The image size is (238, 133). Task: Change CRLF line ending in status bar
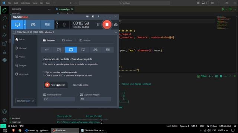coord(202,126)
